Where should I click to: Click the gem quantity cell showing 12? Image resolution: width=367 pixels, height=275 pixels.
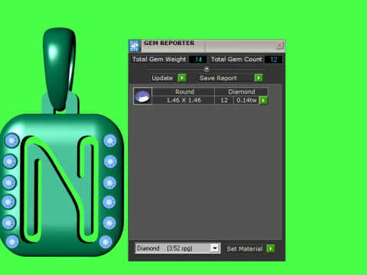tap(224, 100)
